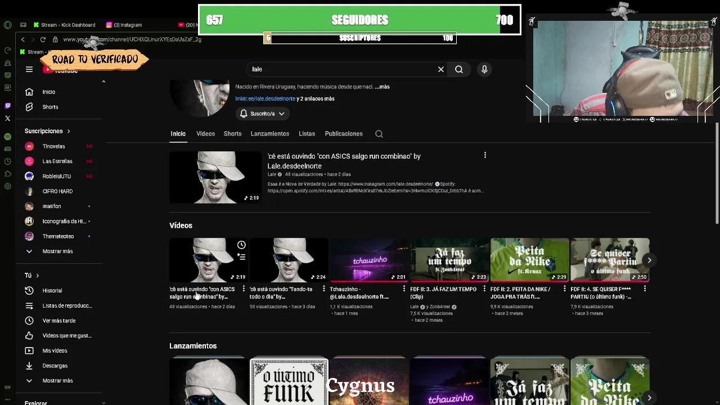Open the Thomateoteo subscription channel
Viewport: 720px width, 405px height.
58,236
